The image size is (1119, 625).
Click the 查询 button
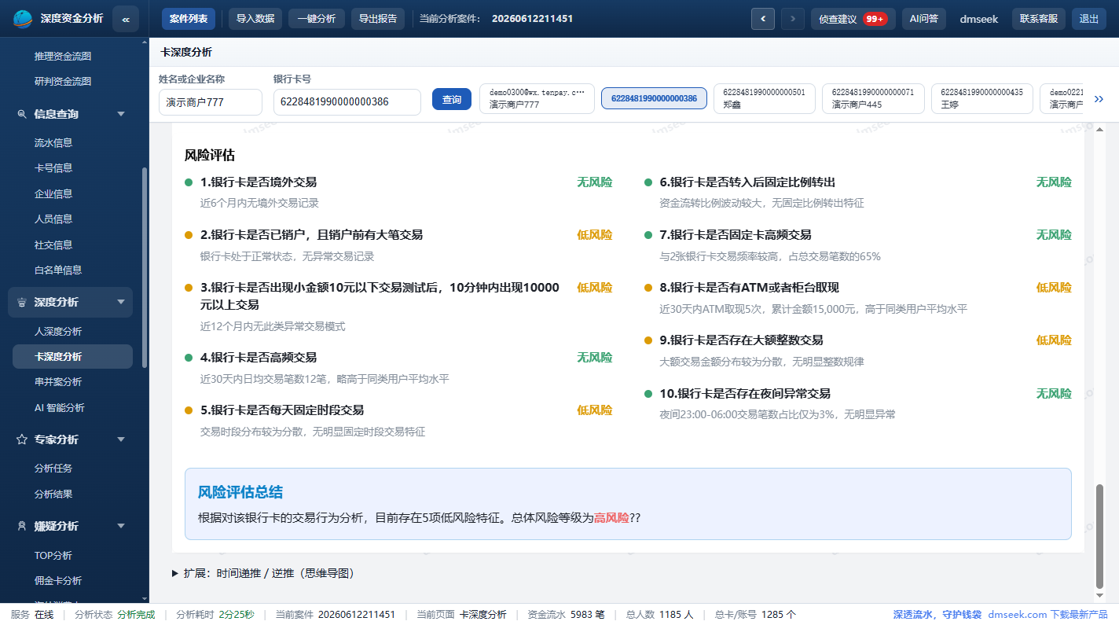(452, 100)
